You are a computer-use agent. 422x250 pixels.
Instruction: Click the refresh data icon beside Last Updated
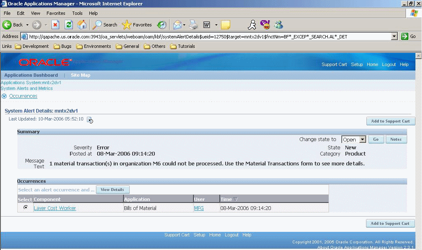(x=90, y=120)
